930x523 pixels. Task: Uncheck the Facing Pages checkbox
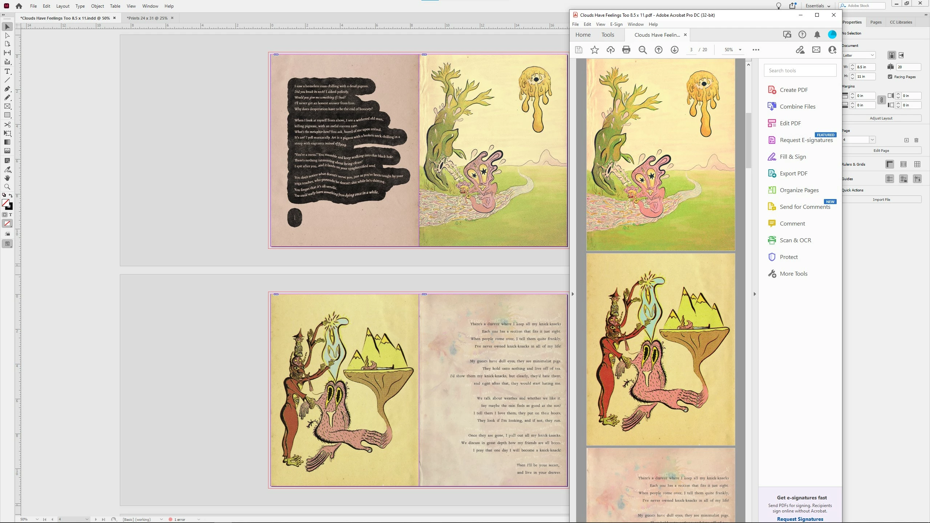coord(890,77)
